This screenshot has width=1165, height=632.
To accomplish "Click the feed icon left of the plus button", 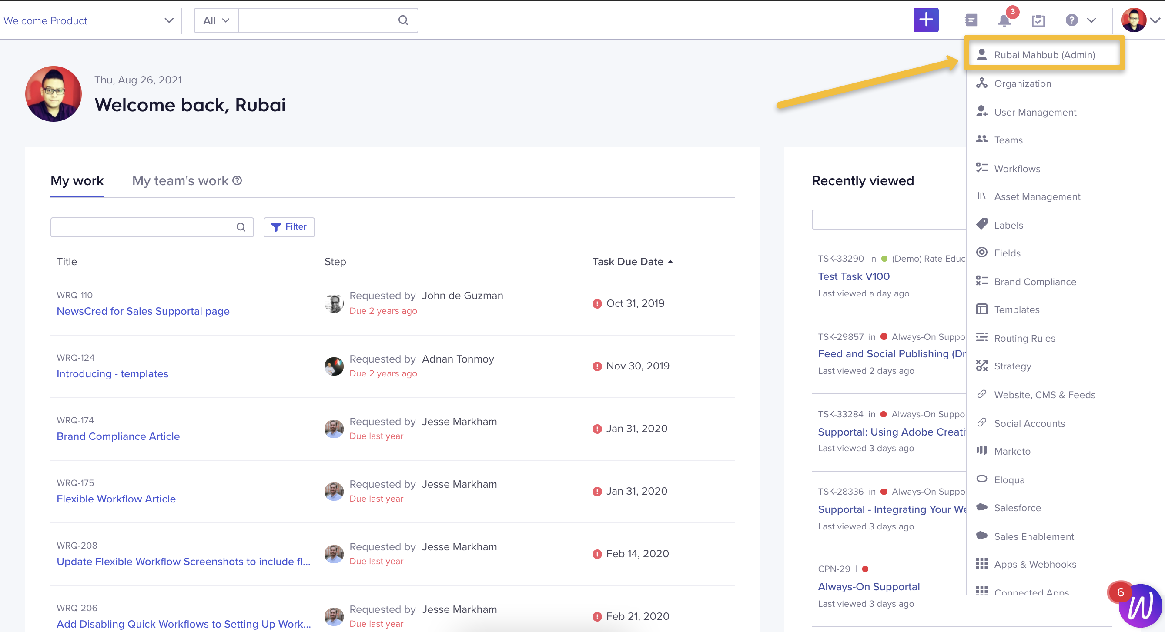I will [971, 20].
